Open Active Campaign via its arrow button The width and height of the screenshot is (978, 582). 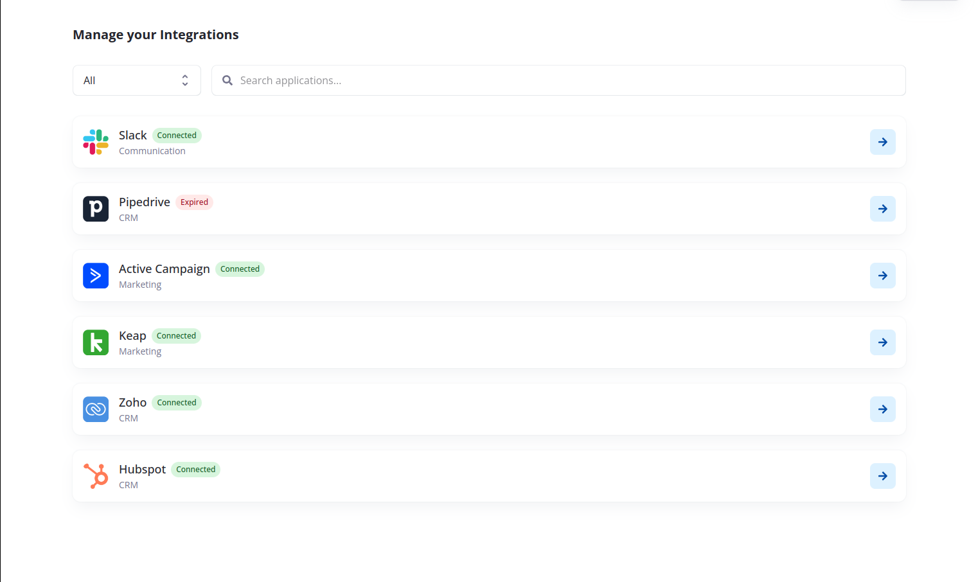coord(883,276)
